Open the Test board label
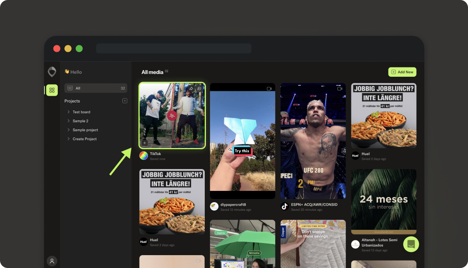 point(82,112)
